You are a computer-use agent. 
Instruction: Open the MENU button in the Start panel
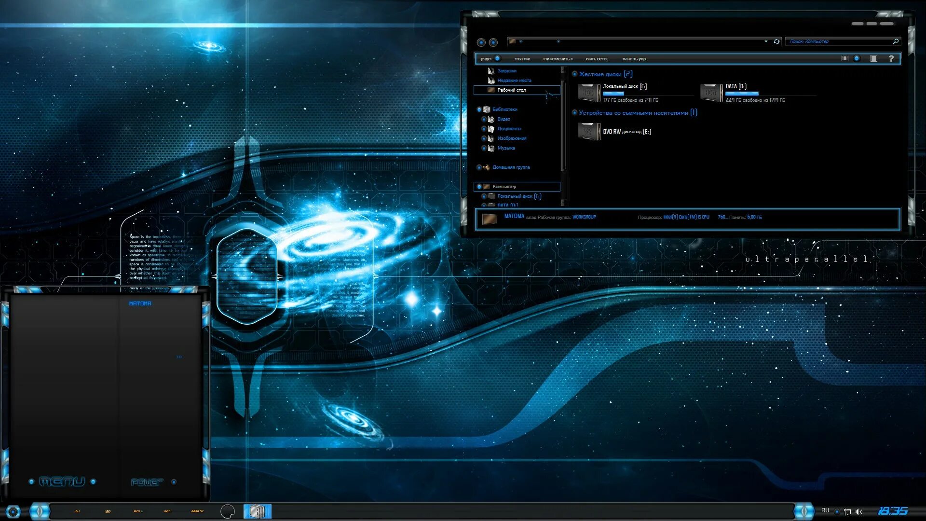pyautogui.click(x=62, y=481)
